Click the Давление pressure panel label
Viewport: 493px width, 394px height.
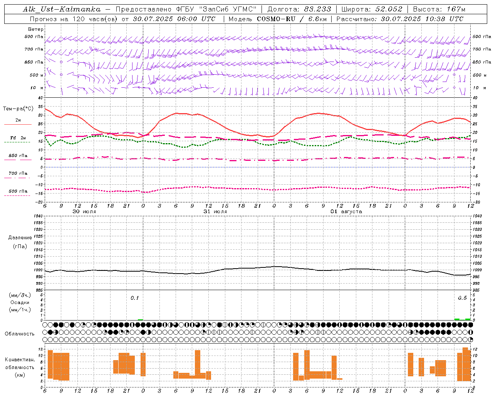pos(20,238)
